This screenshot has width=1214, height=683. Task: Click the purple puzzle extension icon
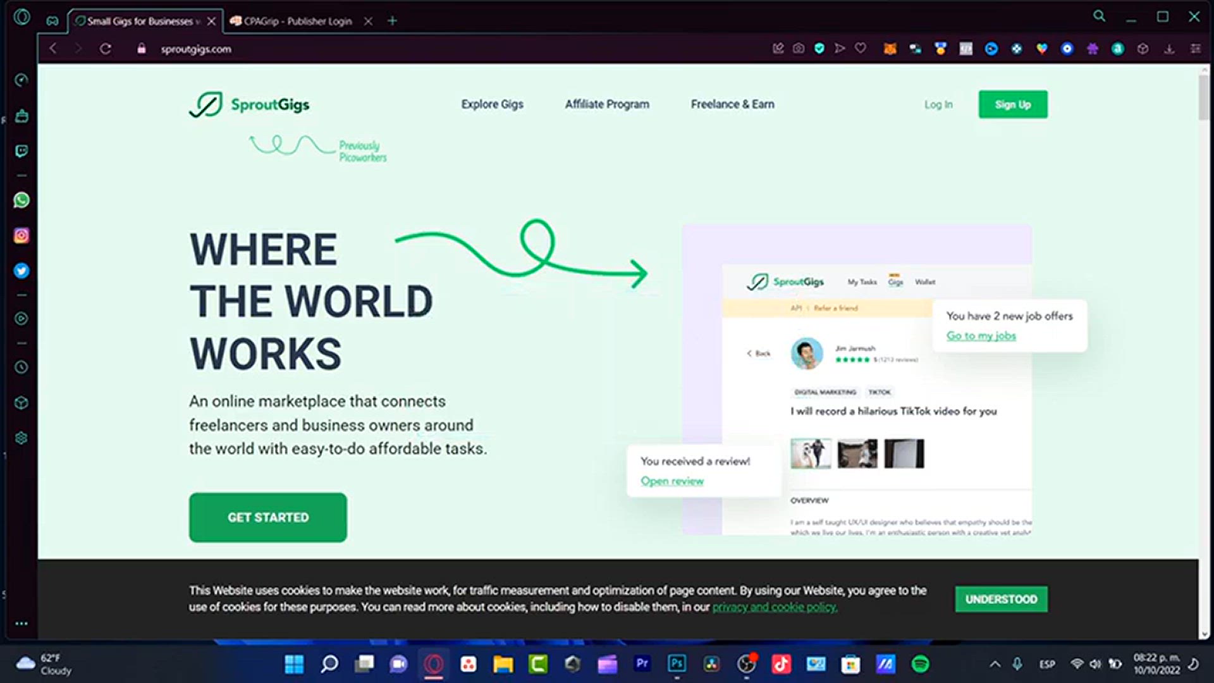coord(1093,49)
